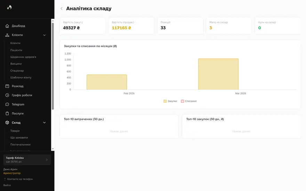306x191 pixels.
Task: Select Що замовити submenu entry
Action: coord(19,138)
